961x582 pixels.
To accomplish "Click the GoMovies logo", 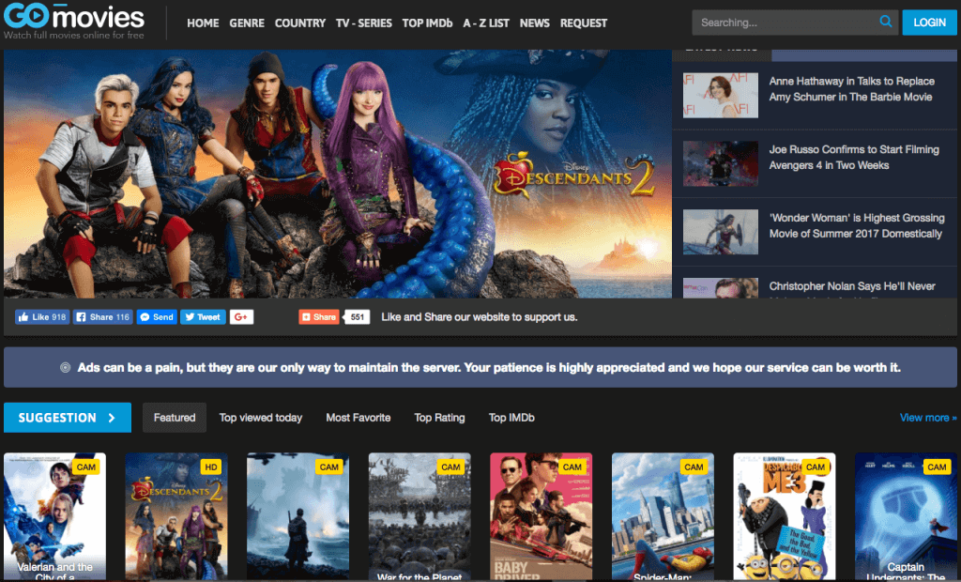I will [74, 17].
